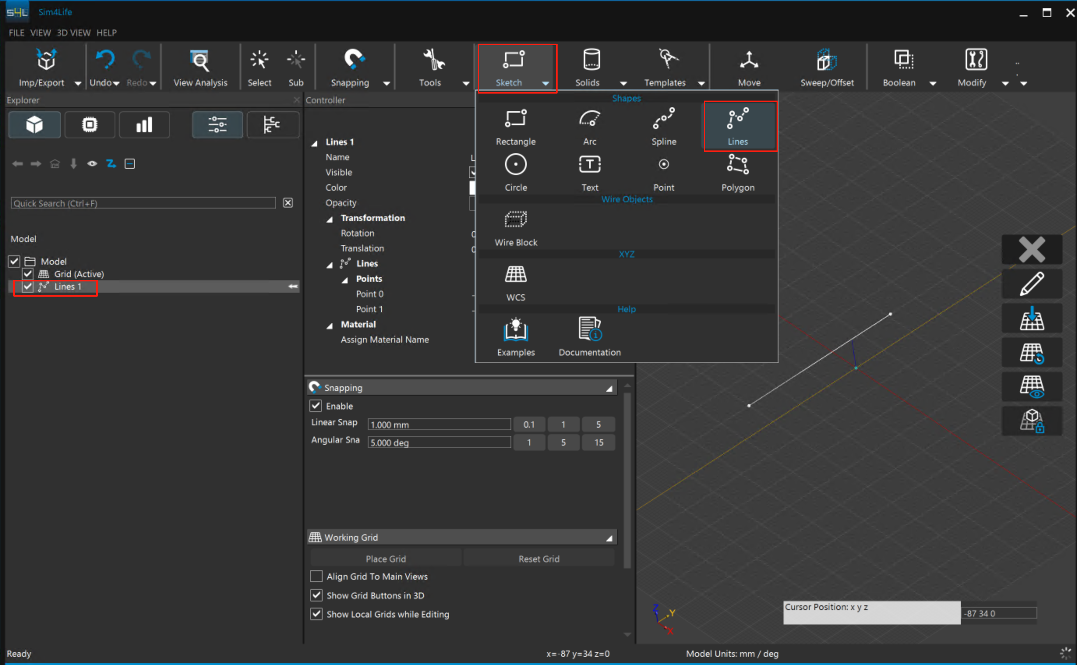Viewport: 1077px width, 665px height.
Task: Open the Examples help icon
Action: 516,337
